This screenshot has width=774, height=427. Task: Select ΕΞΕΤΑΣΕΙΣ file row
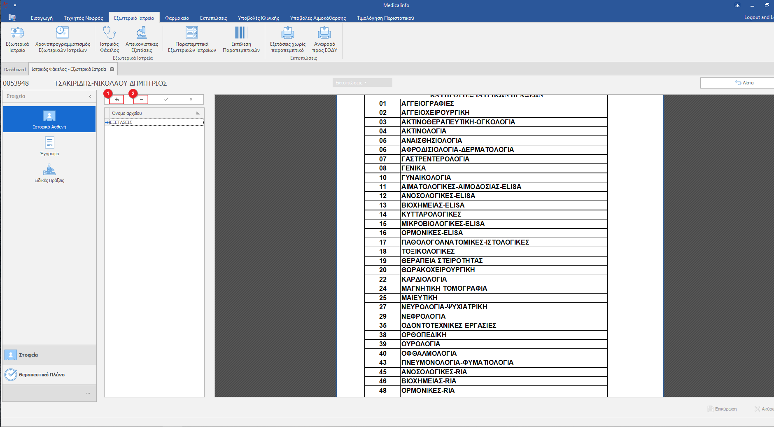click(156, 122)
